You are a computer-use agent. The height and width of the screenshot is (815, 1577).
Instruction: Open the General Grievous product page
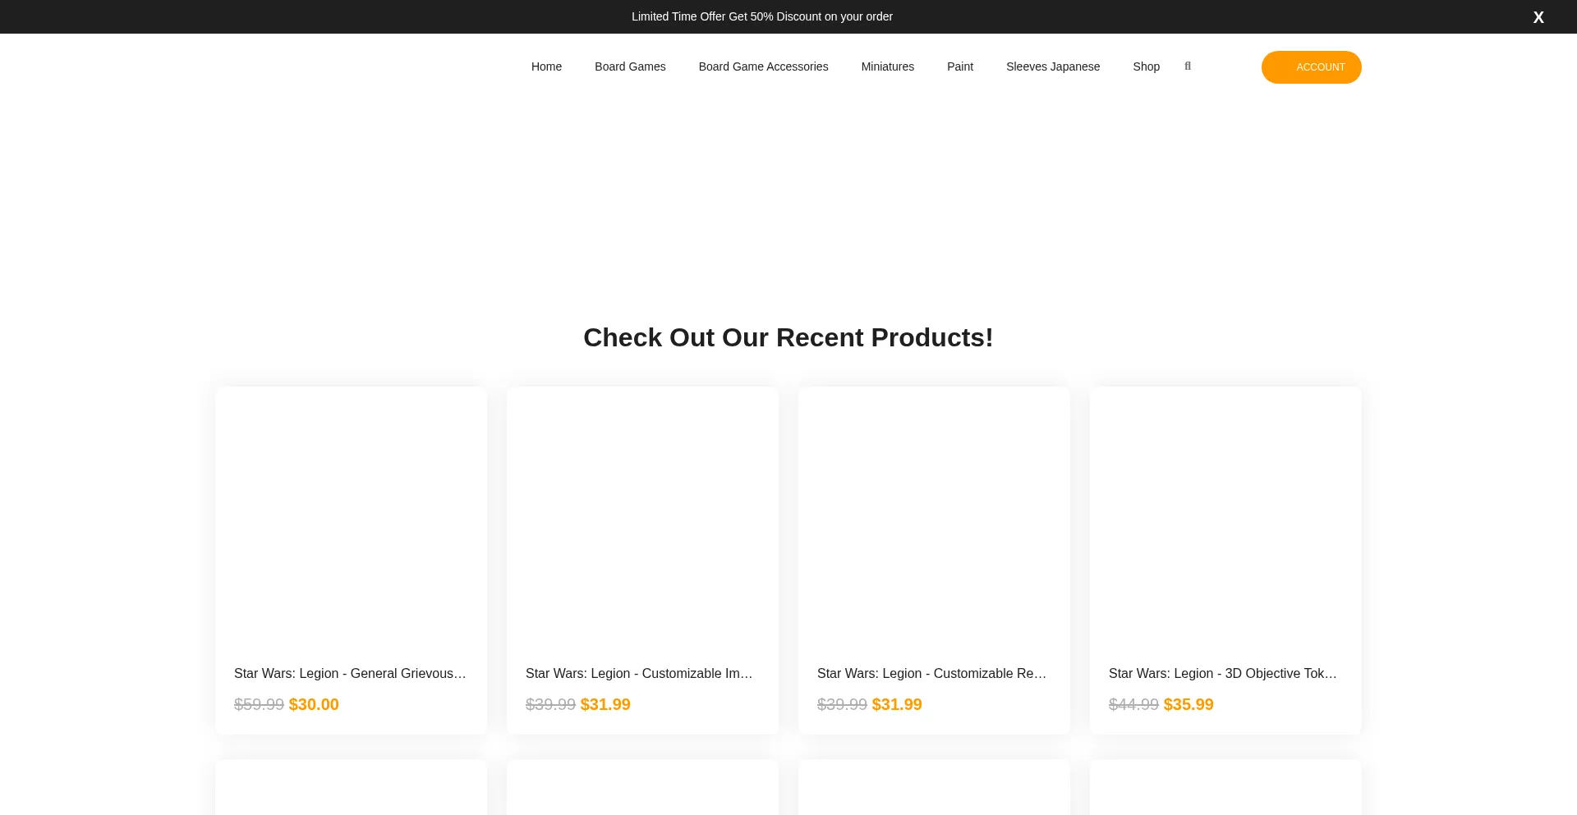coord(350,673)
